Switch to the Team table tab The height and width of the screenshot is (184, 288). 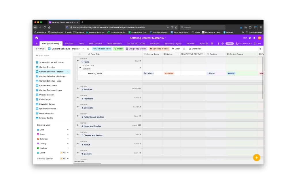pyautogui.click(x=81, y=44)
